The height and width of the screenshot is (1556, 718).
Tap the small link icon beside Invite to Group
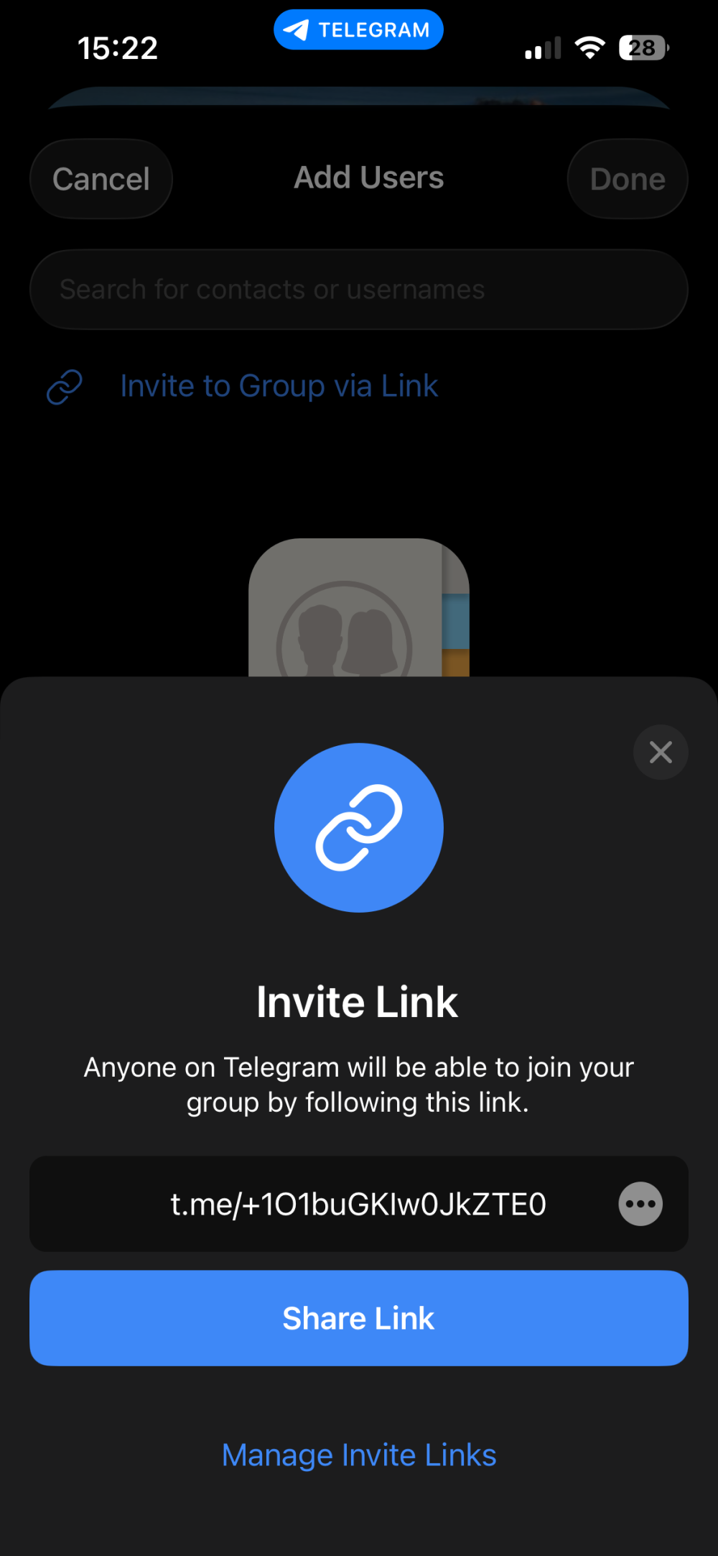pyautogui.click(x=65, y=387)
